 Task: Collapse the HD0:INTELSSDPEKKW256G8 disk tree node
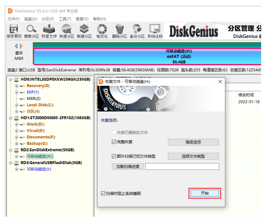[11, 80]
